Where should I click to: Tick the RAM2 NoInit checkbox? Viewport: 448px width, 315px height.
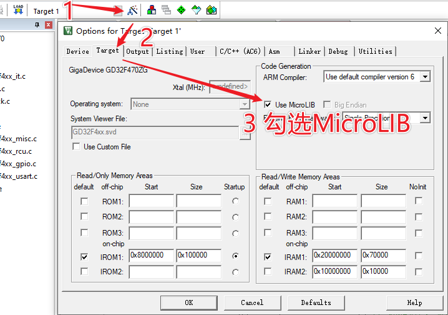click(x=419, y=217)
